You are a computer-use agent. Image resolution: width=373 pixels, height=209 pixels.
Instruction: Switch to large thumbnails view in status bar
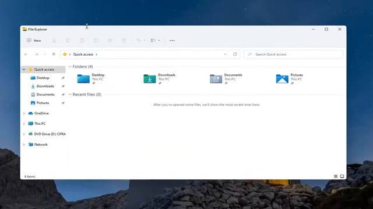pos(342,176)
